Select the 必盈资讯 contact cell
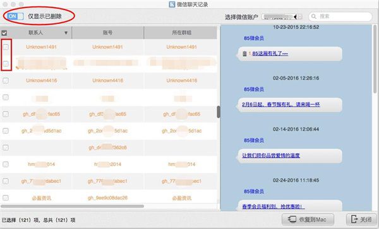This screenshot has width=379, height=229. (x=41, y=198)
